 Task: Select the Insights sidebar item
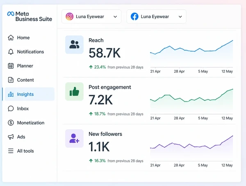pyautogui.click(x=30, y=94)
